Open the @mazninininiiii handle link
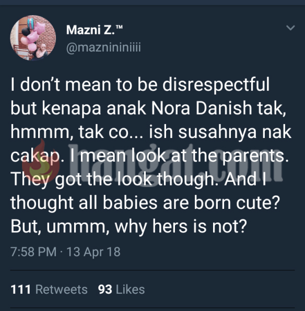Image resolution: width=305 pixels, height=311 pixels. pyautogui.click(x=103, y=47)
